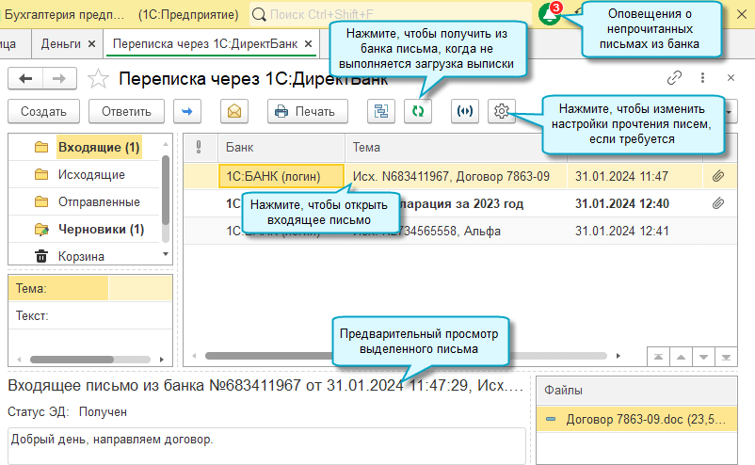Jump to first row with top arrow
This screenshot has height=465, width=755.
coord(658,357)
